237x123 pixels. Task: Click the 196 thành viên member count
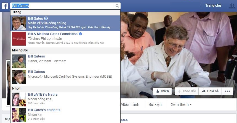[x=36, y=103]
